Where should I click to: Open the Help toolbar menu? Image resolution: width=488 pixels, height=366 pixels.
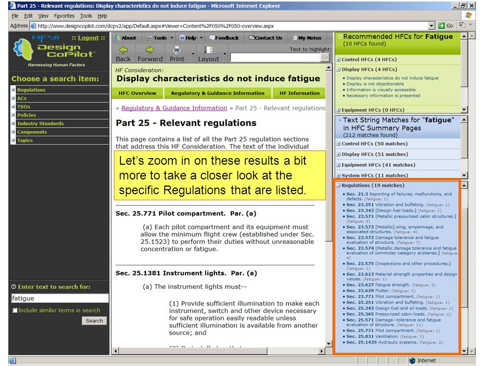point(191,38)
